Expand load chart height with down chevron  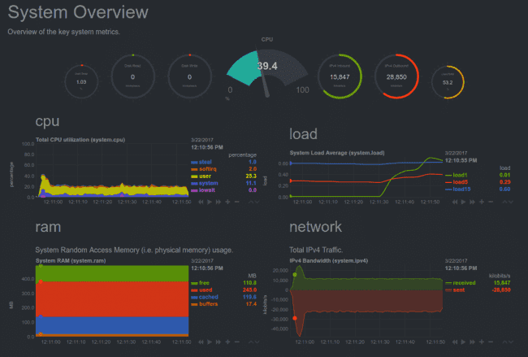click(x=511, y=202)
